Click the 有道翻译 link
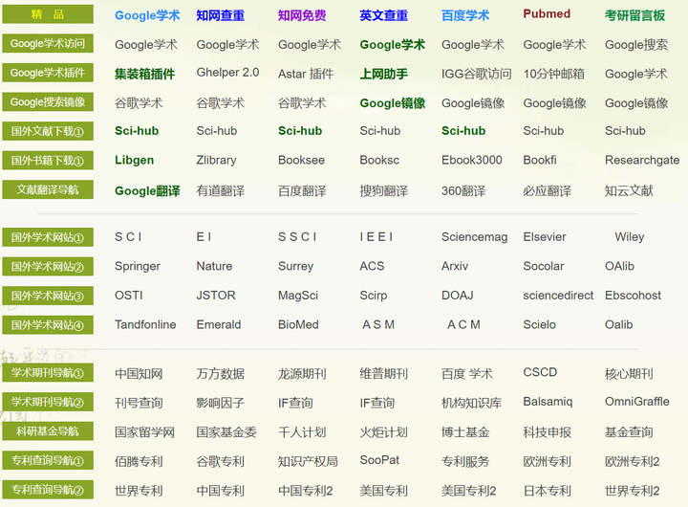Image resolution: width=688 pixels, height=507 pixels. (x=221, y=191)
